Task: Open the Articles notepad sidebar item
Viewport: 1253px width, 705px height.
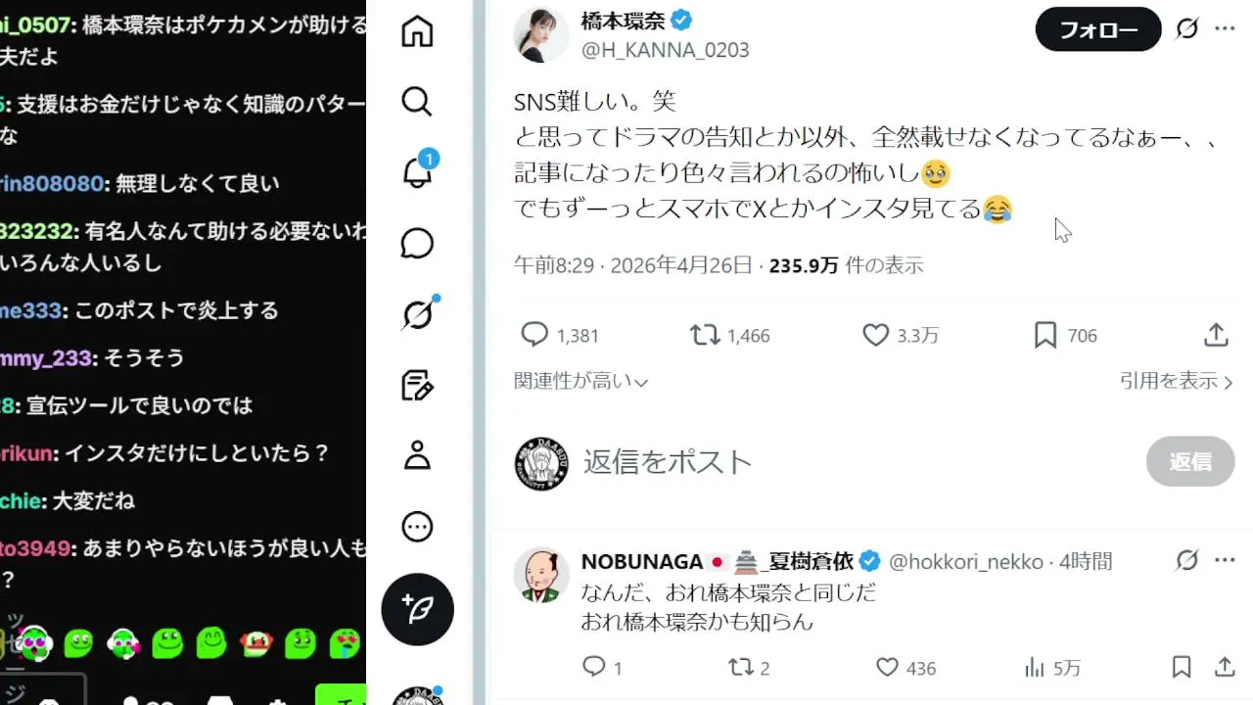Action: pos(417,386)
